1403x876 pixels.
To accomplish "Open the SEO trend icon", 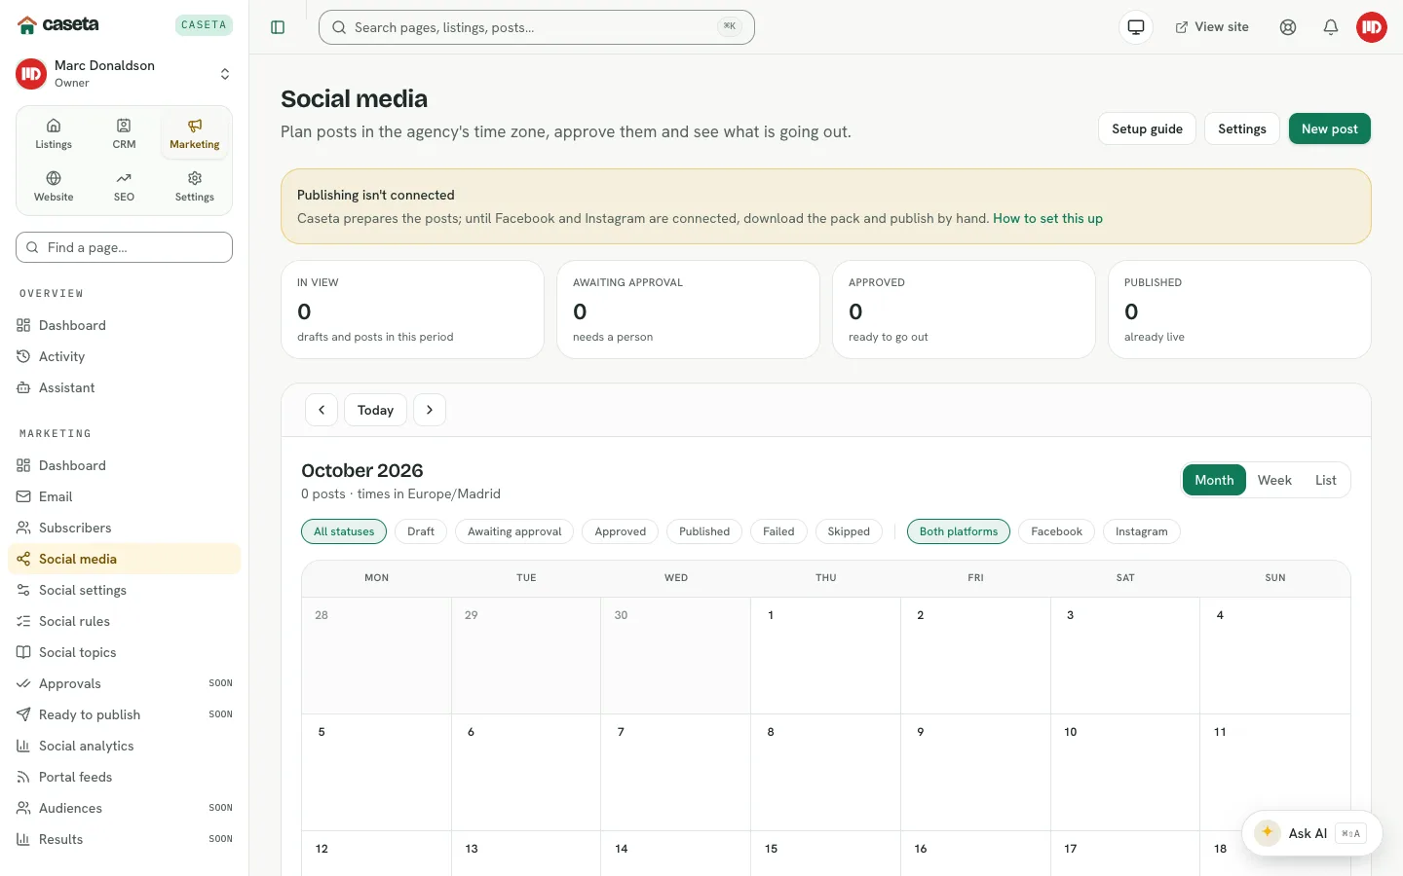I will click(x=124, y=186).
